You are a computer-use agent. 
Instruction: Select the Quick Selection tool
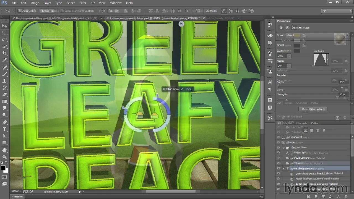pos(4,46)
